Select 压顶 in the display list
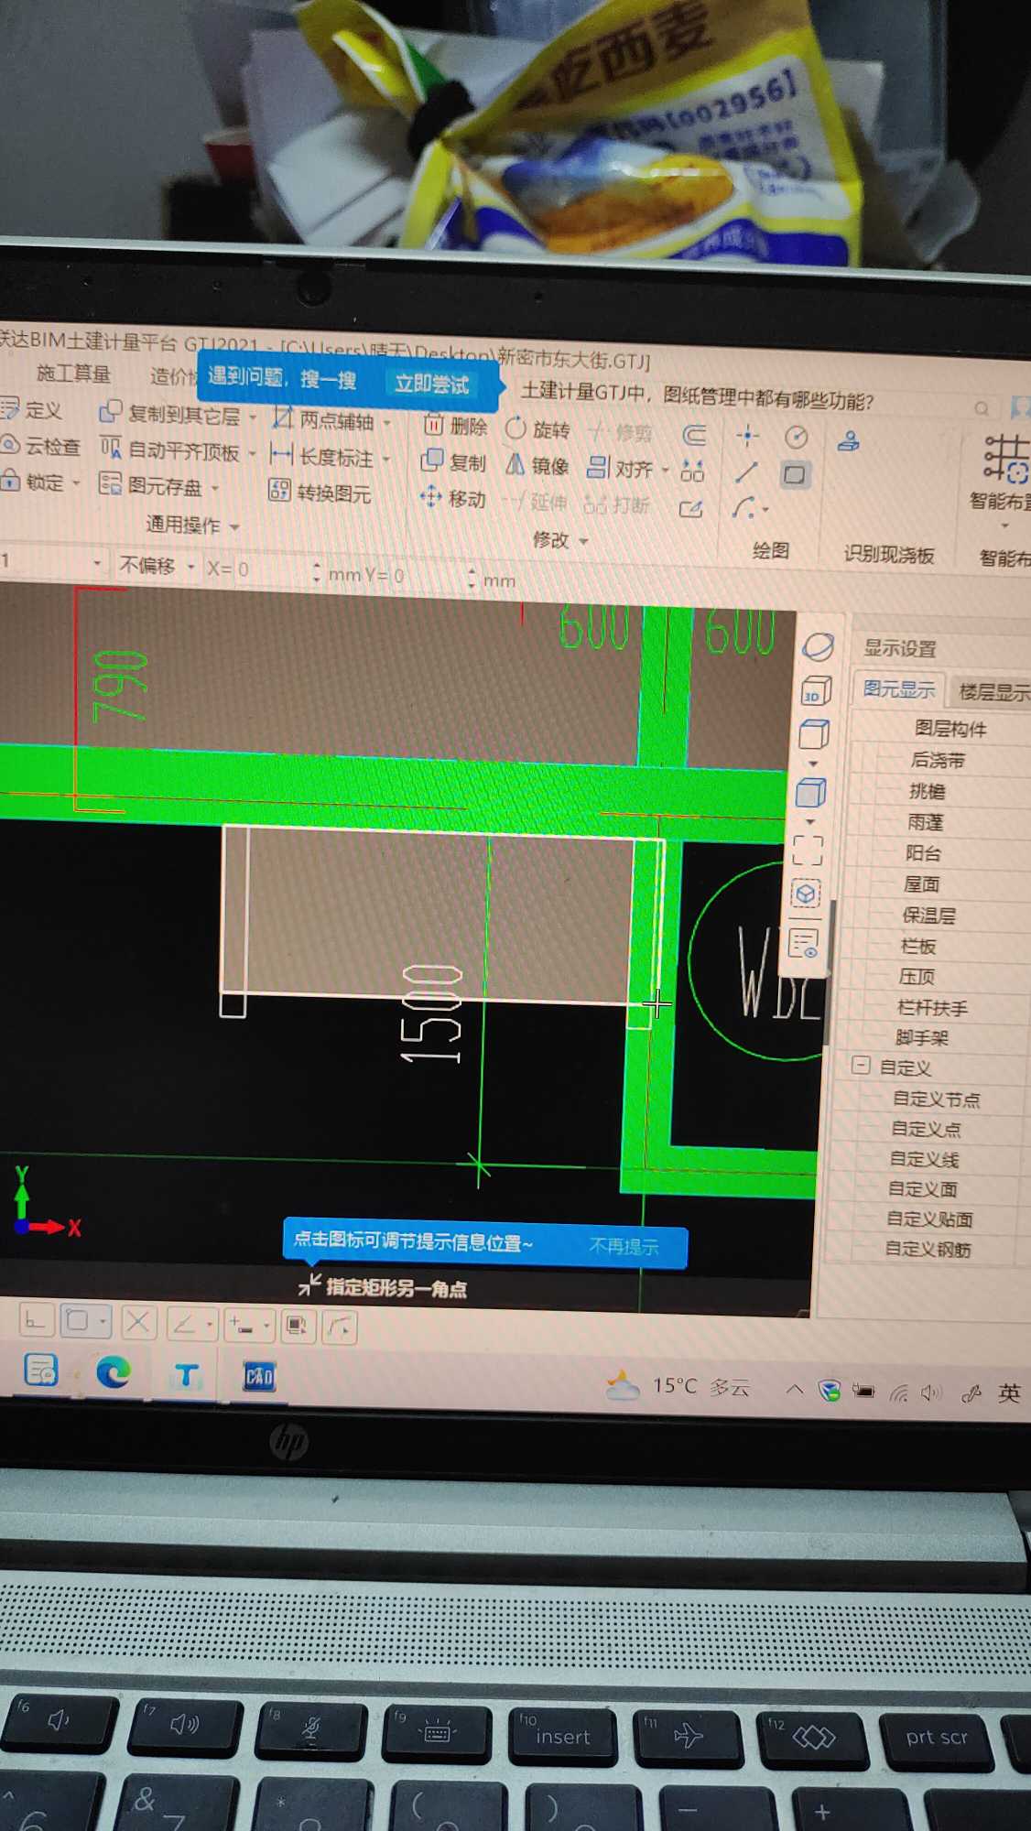Viewport: 1031px width, 1831px height. (917, 976)
